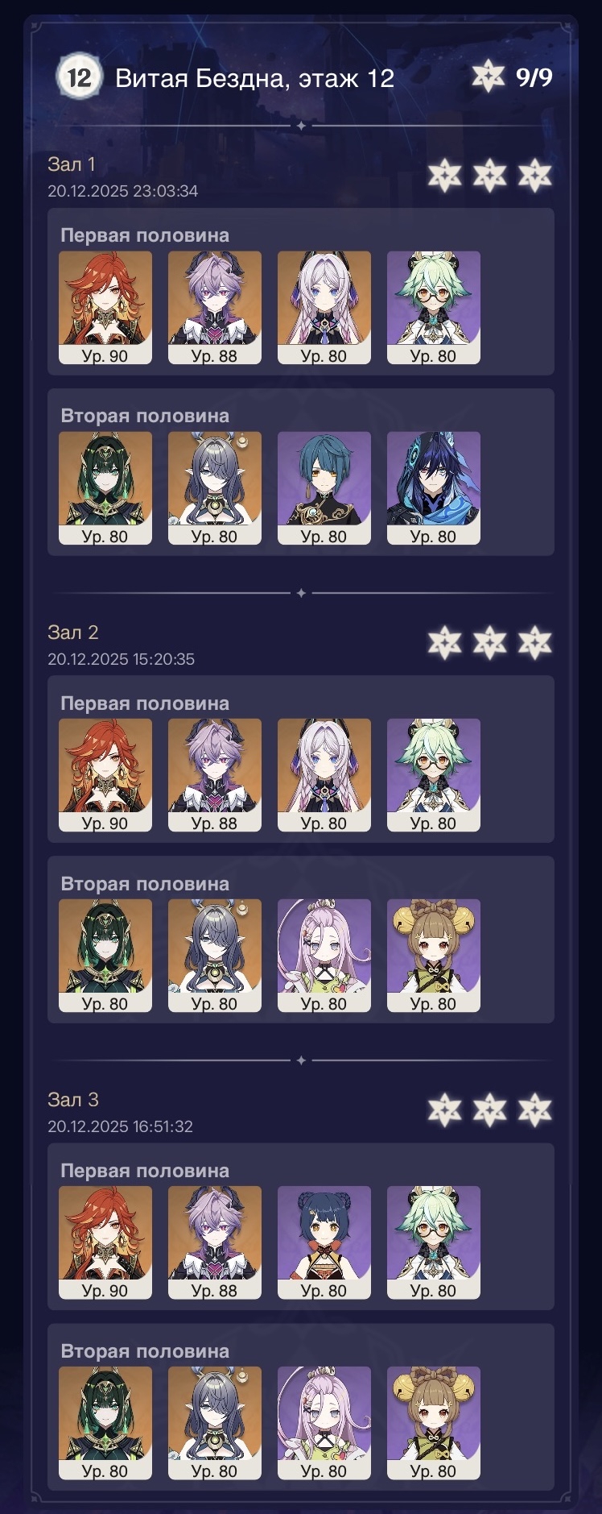Screen dimensions: 602x1514
Task: Click the grey-haired horned portrait in Зал 3 second half
Action: (215, 1423)
